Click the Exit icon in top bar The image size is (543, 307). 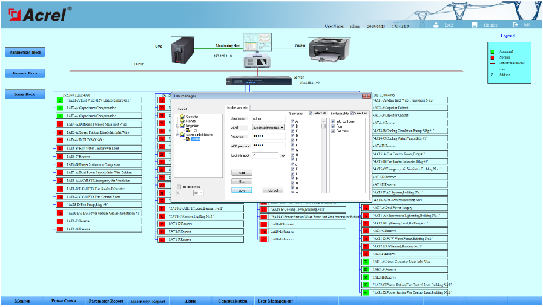coord(515,25)
